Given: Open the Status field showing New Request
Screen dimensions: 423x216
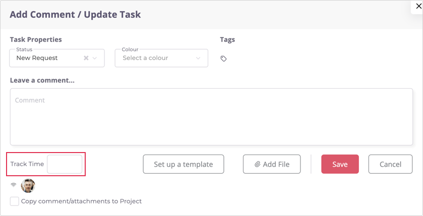Looking at the screenshot, I should click(x=45, y=58).
